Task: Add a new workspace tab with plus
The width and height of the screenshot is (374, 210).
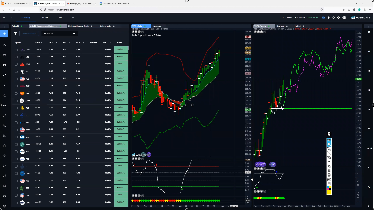Action: [73, 17]
